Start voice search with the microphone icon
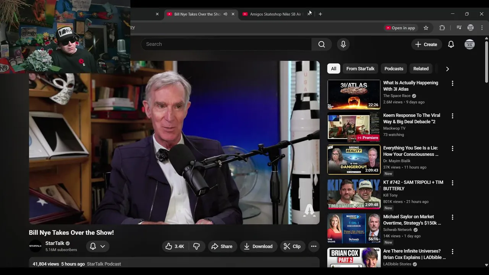 coord(343,44)
